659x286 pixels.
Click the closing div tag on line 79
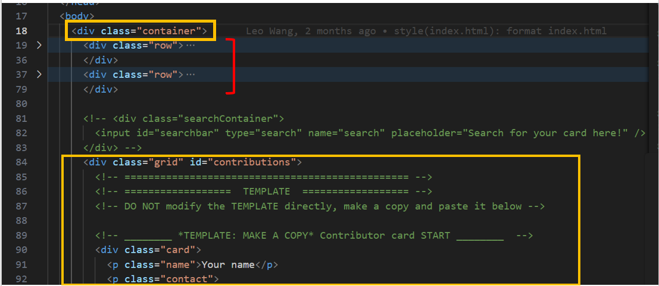click(101, 89)
